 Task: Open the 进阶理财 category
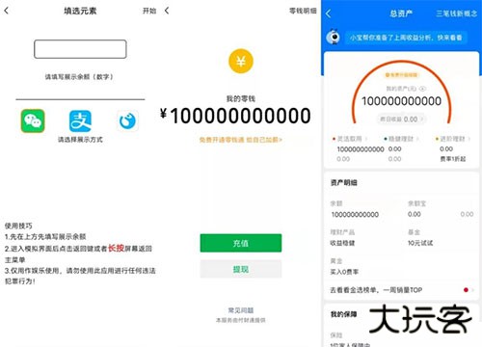(x=453, y=139)
